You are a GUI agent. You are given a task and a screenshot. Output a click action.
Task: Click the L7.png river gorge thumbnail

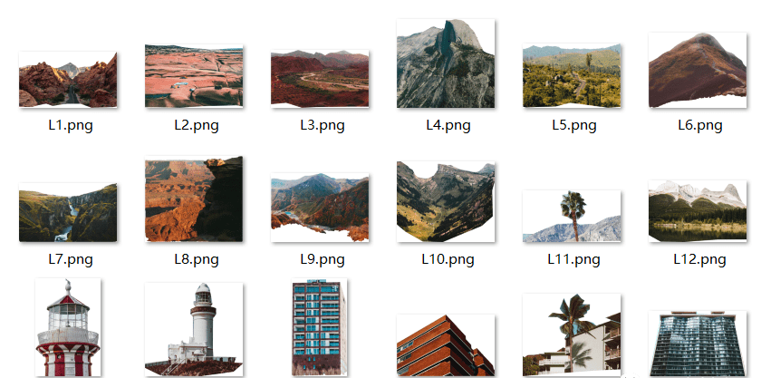coord(69,213)
